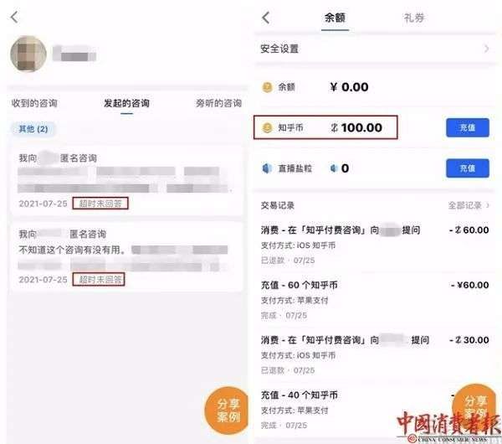Viewport: 502px width, 444px height.
Task: Select the 其他 (2) filter chip
Action: click(x=33, y=129)
